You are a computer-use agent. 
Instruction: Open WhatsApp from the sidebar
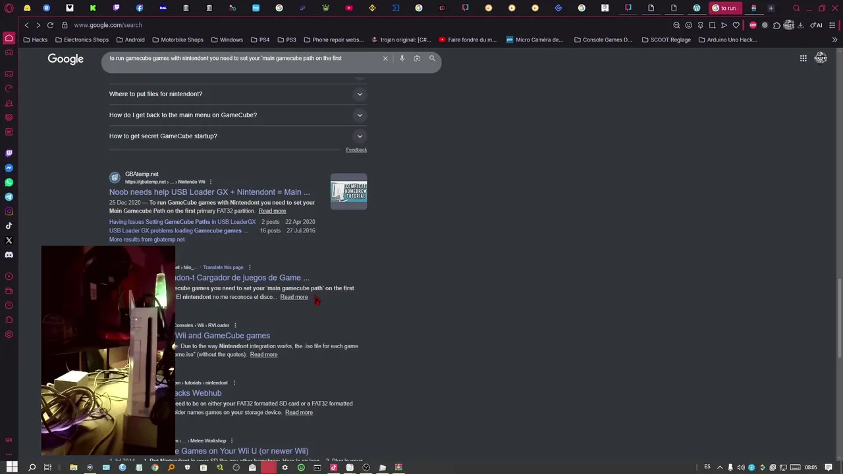tap(9, 182)
